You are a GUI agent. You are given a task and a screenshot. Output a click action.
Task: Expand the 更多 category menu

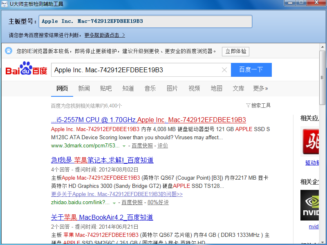260,88
